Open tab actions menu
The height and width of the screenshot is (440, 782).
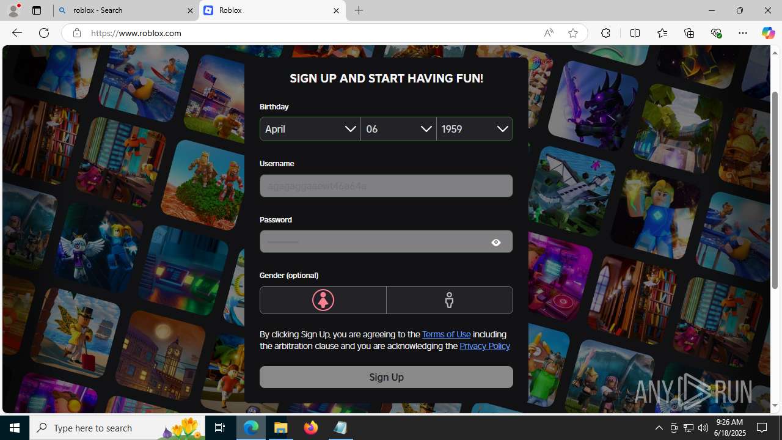[36, 10]
